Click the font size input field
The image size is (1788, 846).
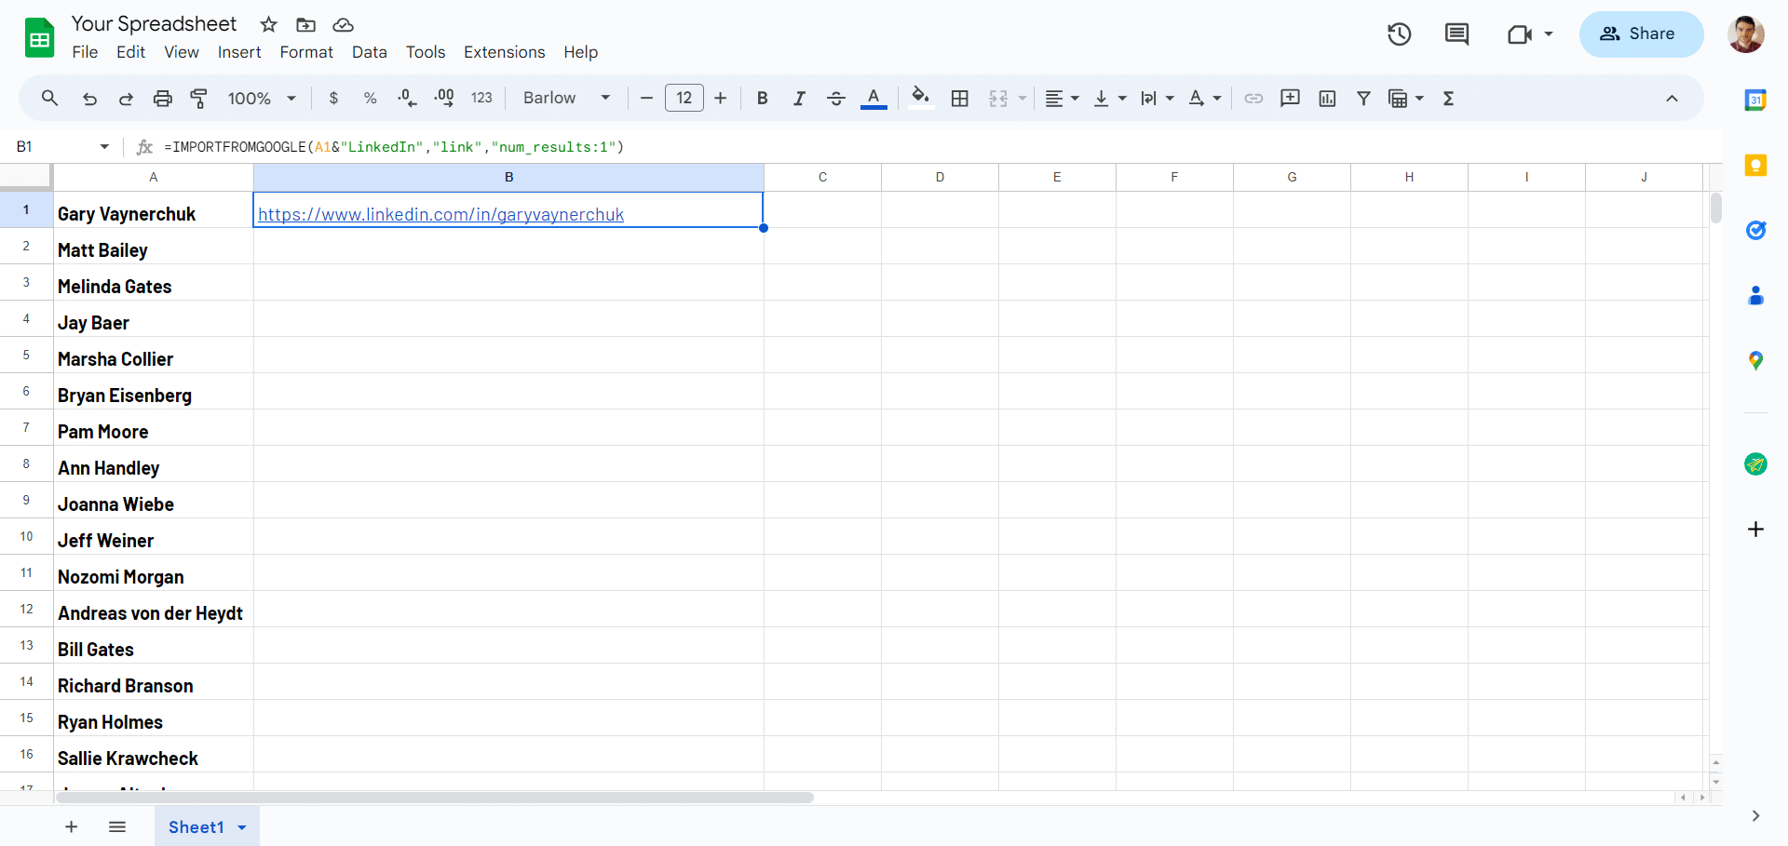pyautogui.click(x=684, y=98)
